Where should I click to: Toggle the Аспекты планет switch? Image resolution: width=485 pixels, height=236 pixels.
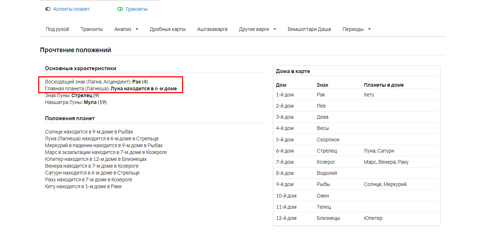48,9
